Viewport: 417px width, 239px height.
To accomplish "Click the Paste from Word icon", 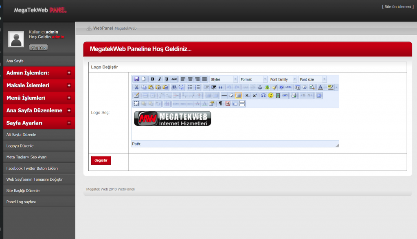I will pyautogui.click(x=165, y=87).
